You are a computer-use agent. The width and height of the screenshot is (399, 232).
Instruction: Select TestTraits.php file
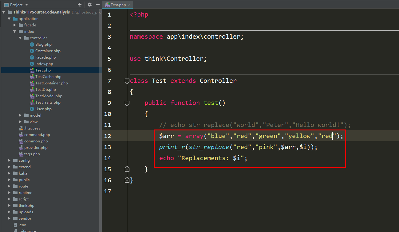[48, 102]
